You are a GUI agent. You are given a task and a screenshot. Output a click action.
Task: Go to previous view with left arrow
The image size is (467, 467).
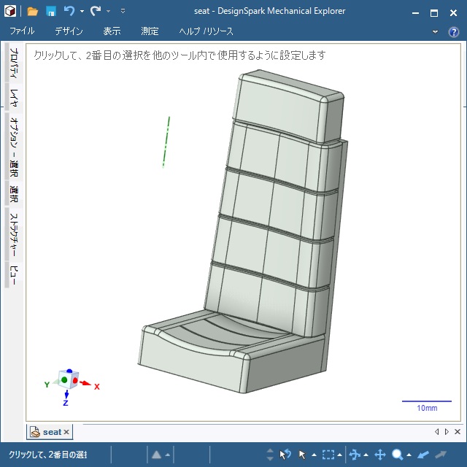(x=423, y=455)
